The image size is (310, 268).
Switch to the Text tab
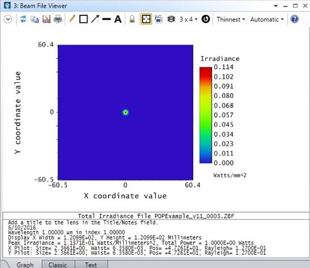(91, 264)
